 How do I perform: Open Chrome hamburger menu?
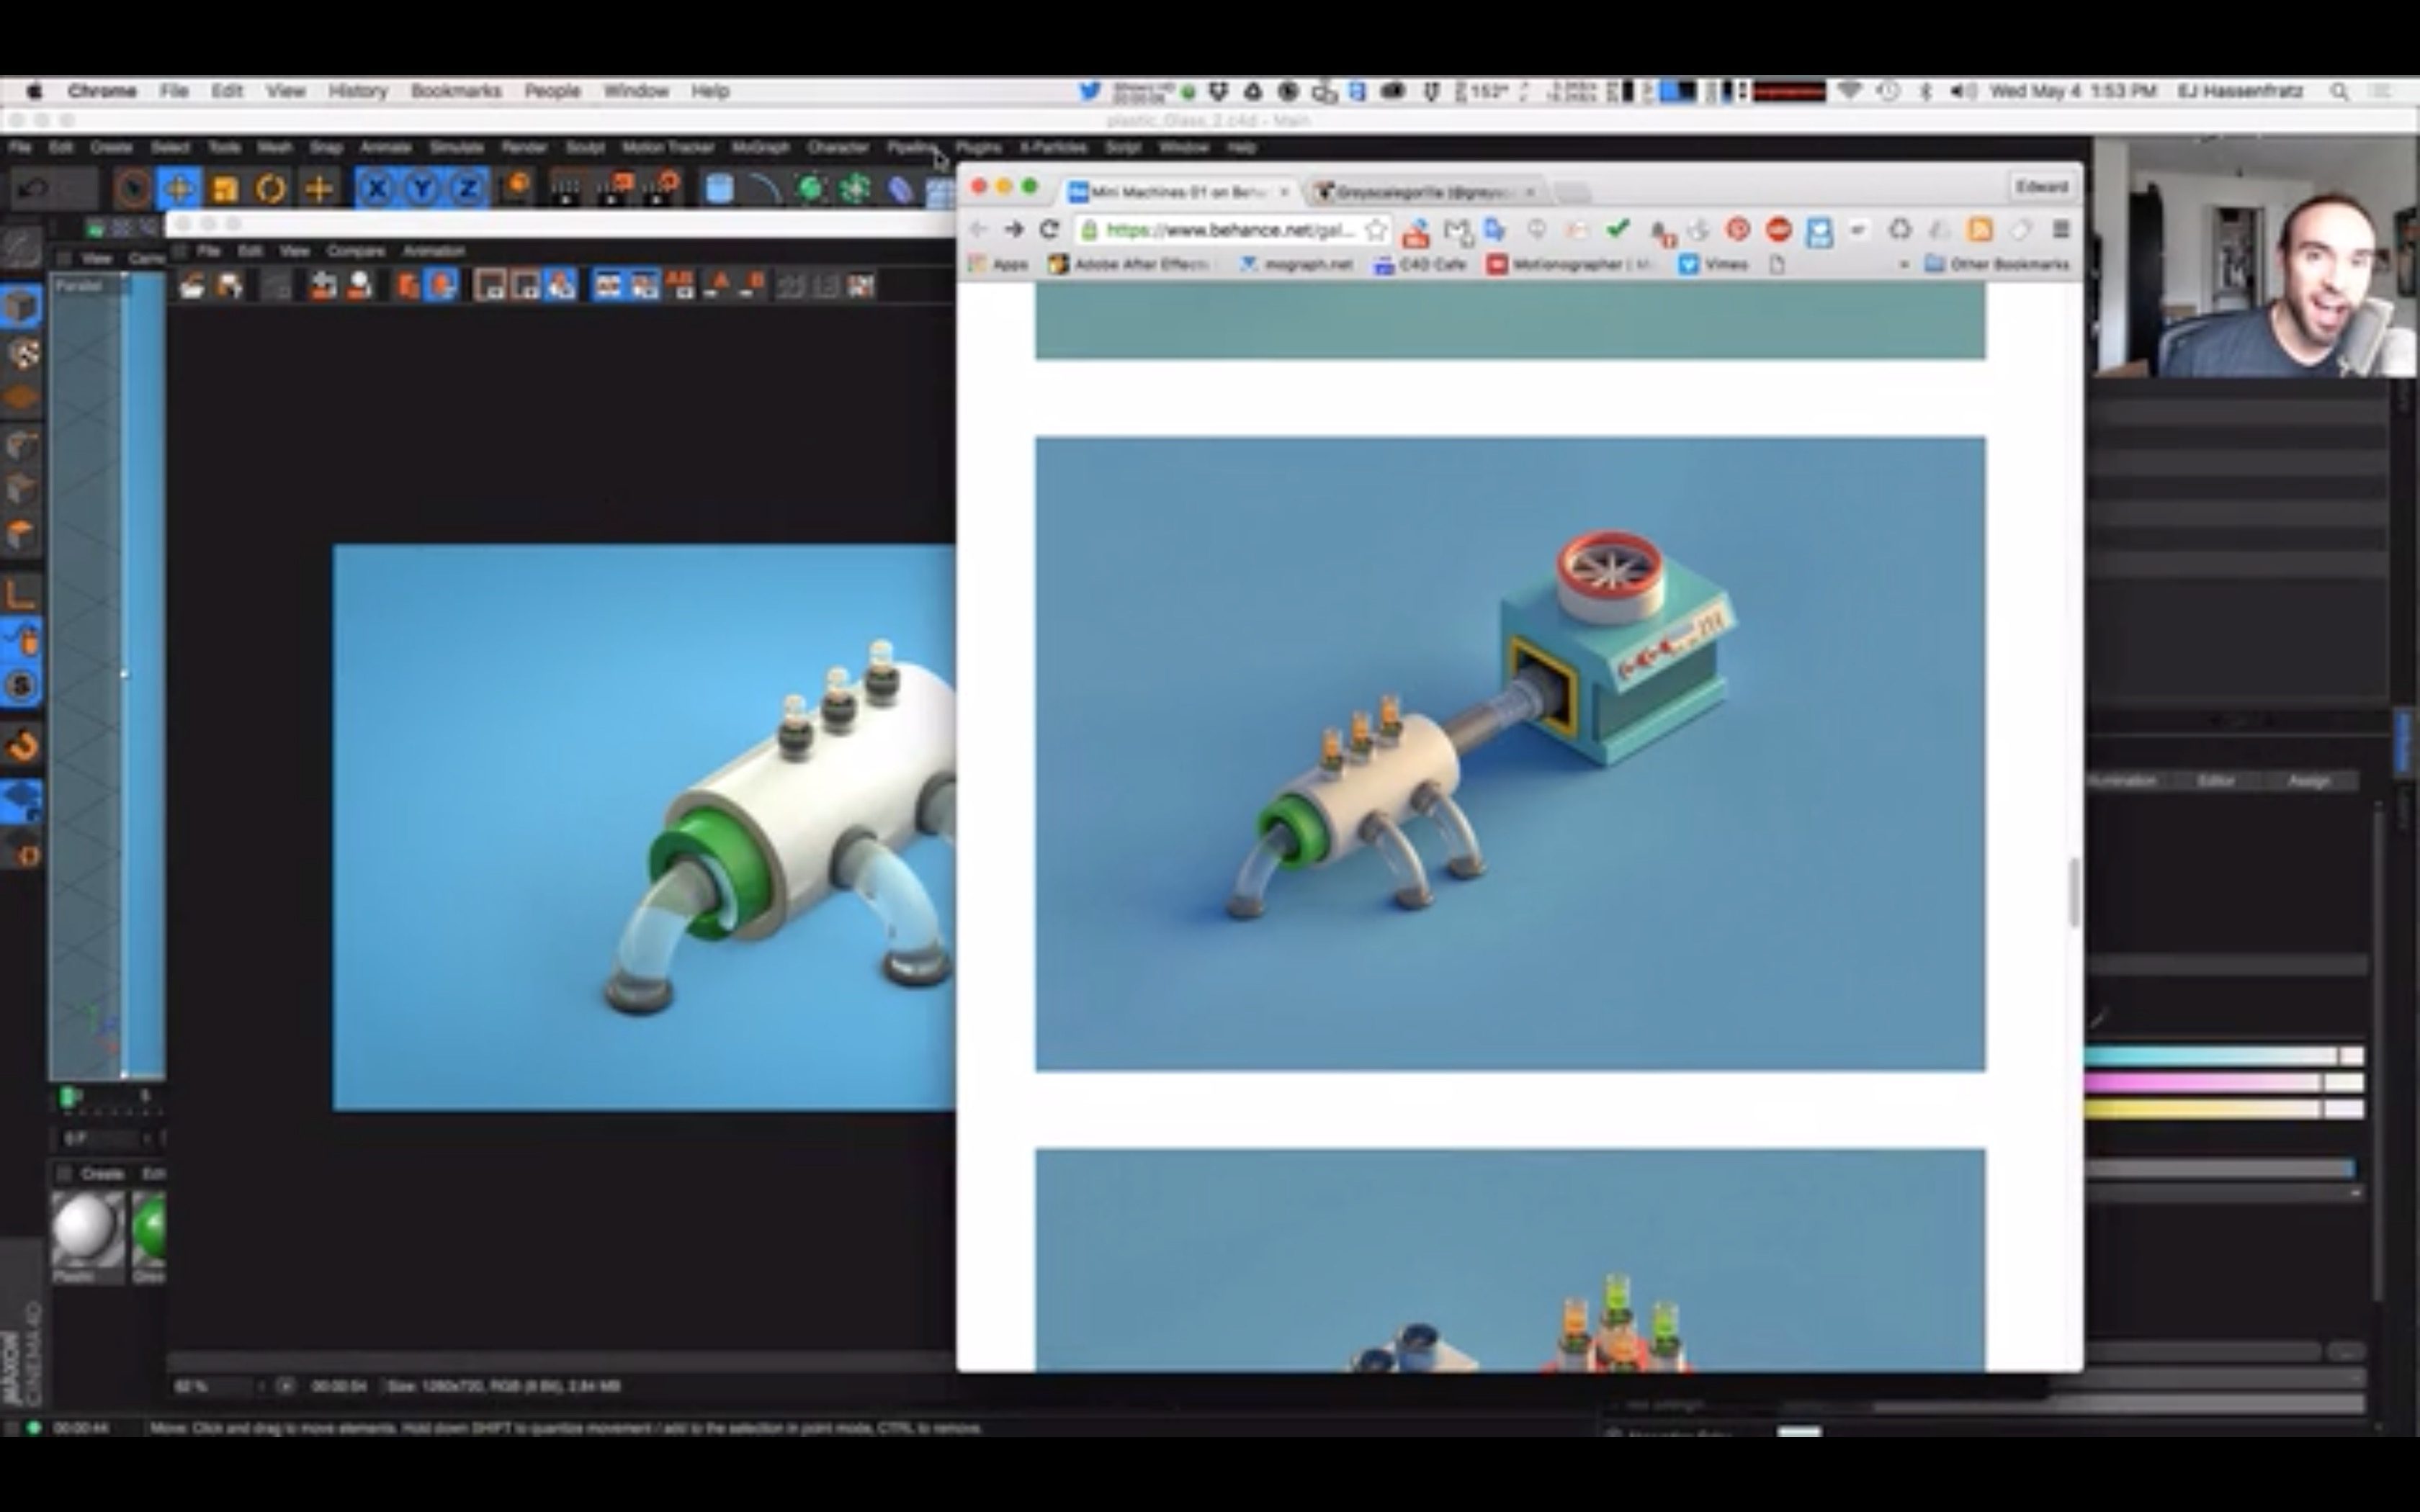point(2061,230)
